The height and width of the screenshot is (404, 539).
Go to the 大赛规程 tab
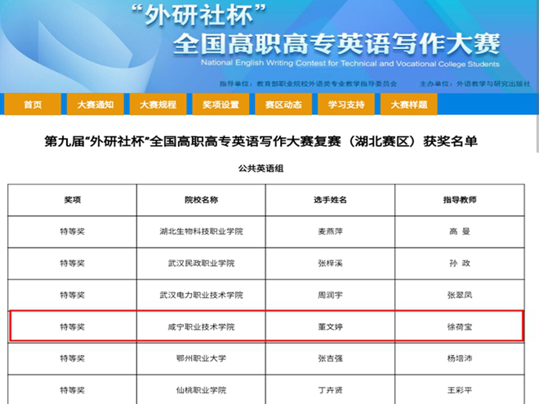click(158, 104)
